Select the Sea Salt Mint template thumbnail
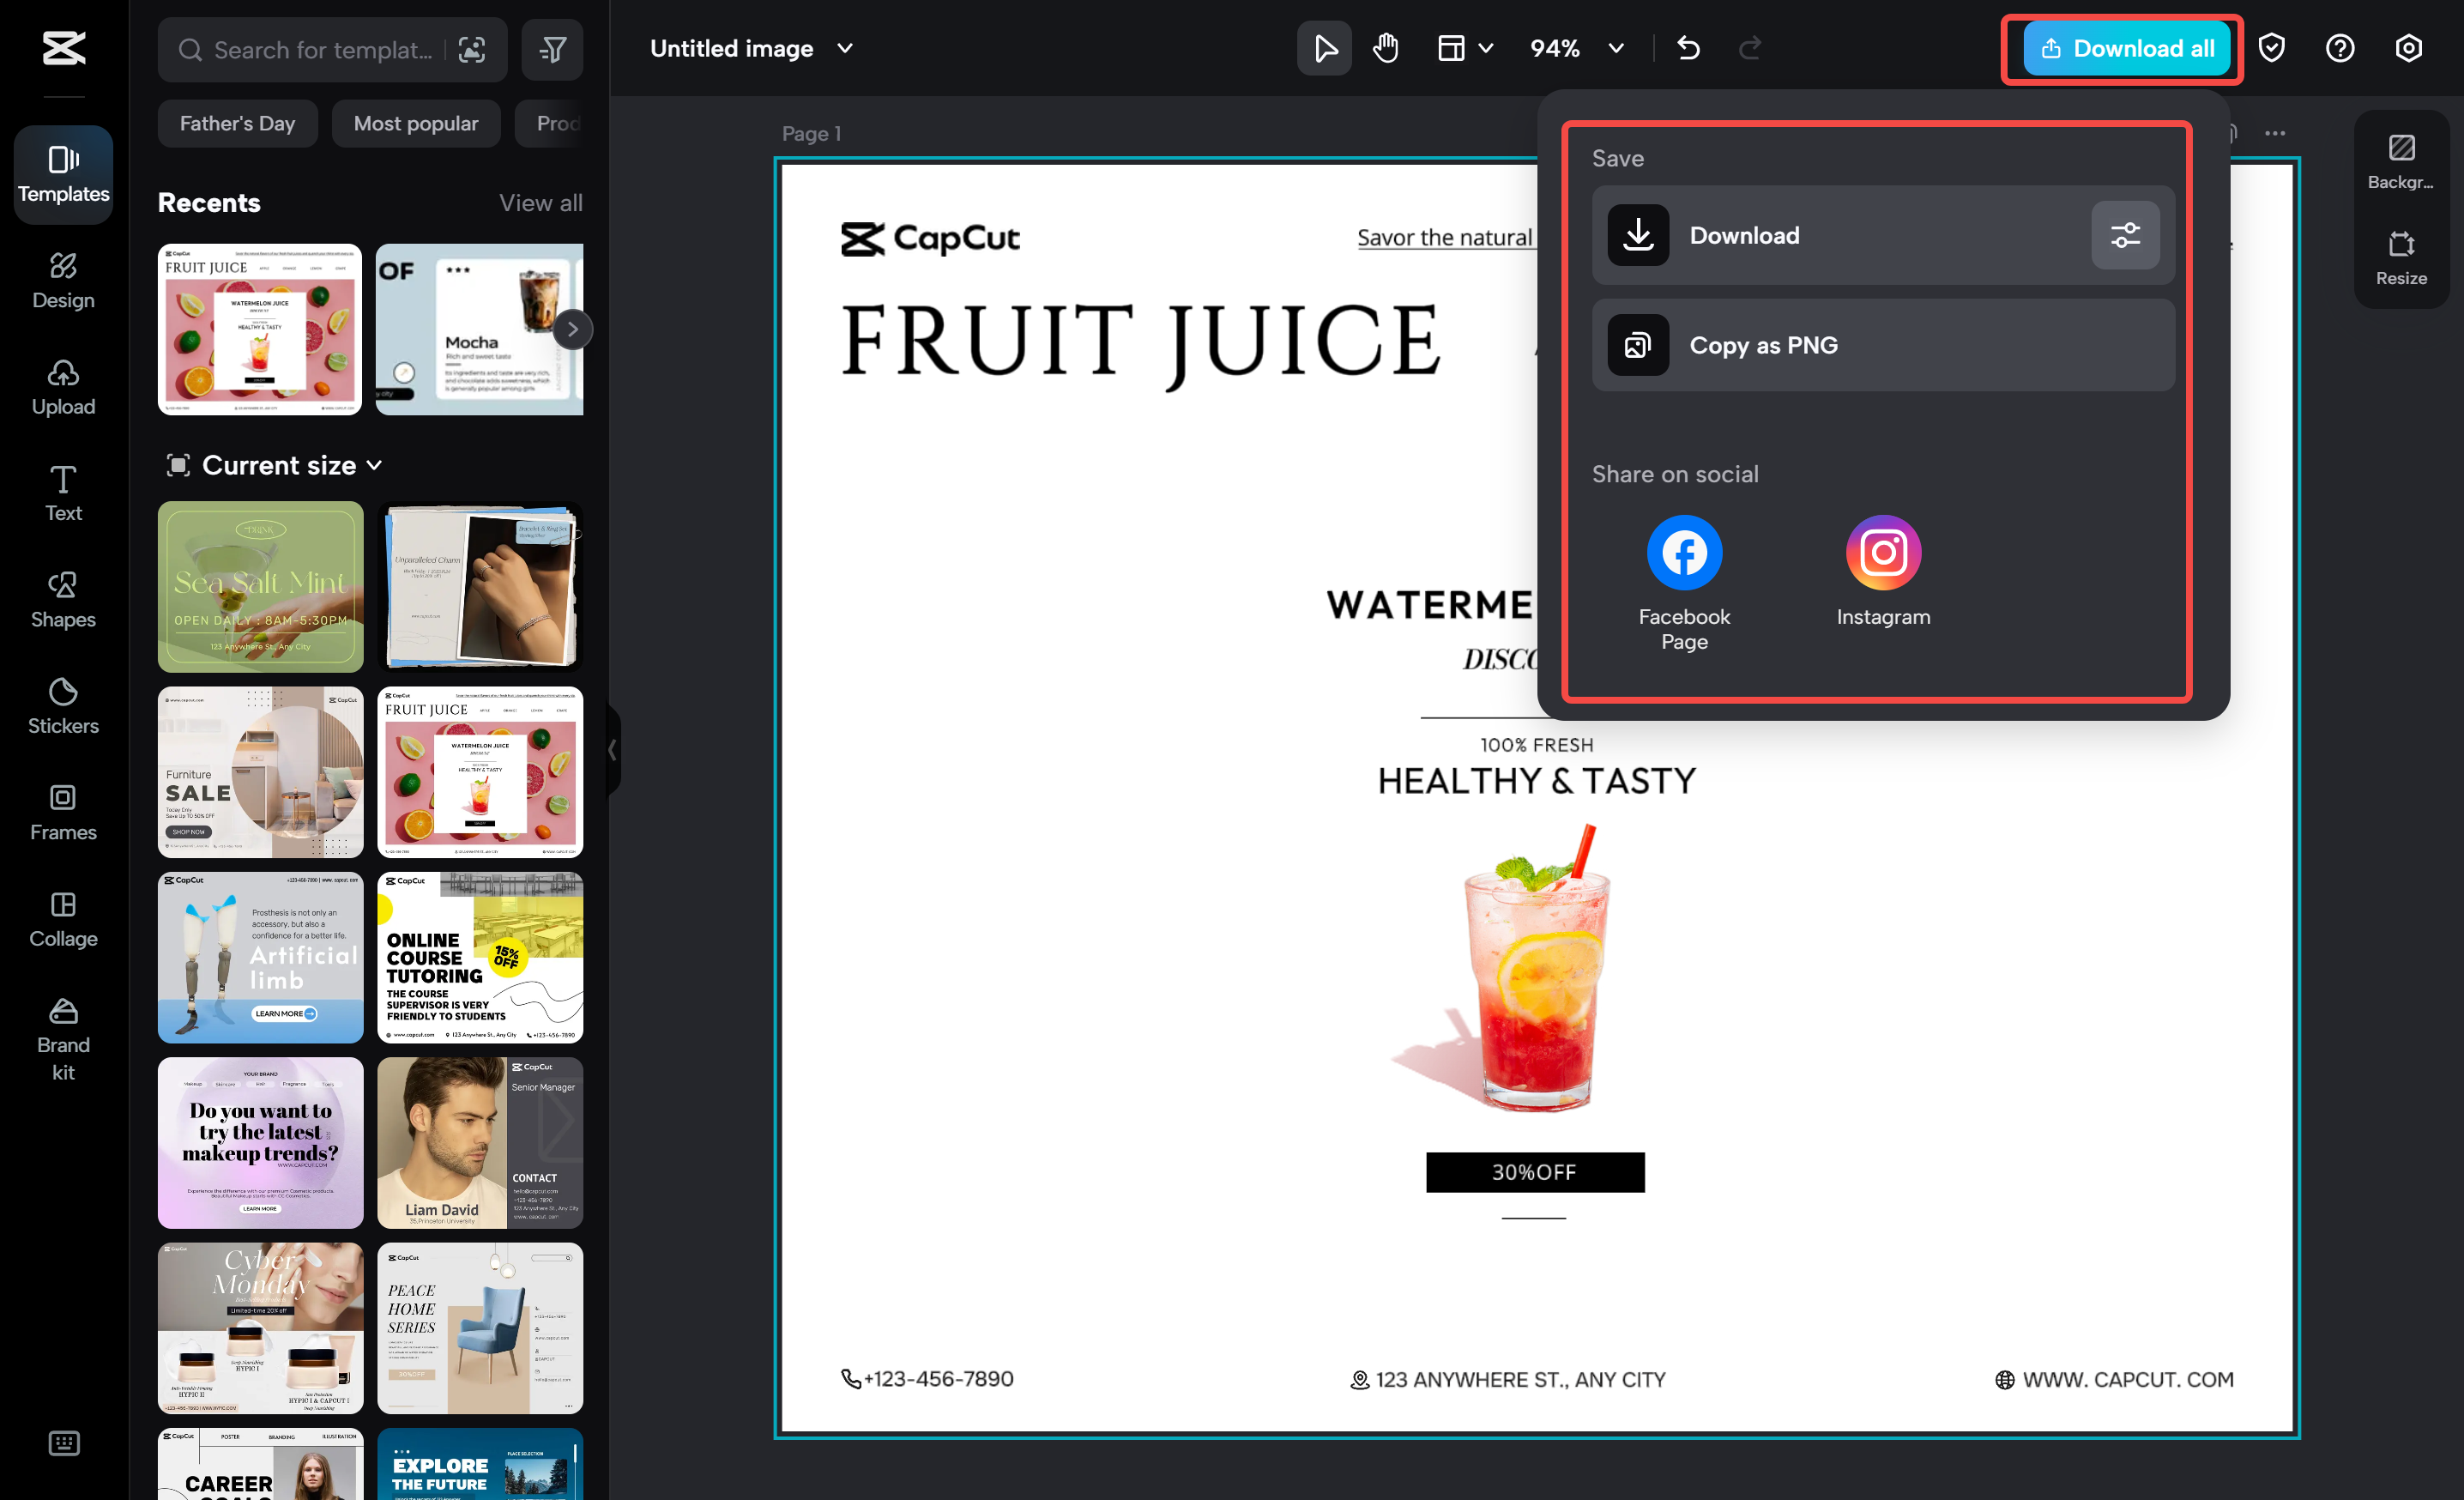Screen dimensions: 2464x1500 tap(260, 587)
